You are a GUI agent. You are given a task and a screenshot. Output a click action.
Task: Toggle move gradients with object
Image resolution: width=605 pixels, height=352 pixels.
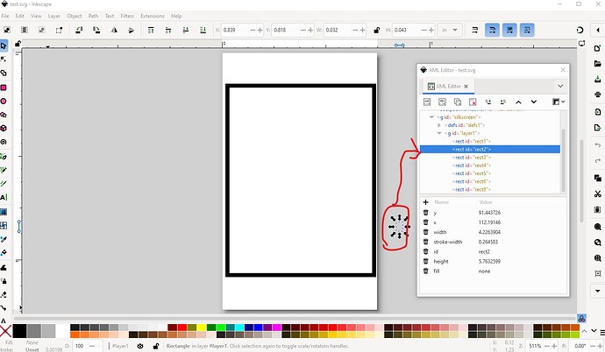[x=509, y=30]
